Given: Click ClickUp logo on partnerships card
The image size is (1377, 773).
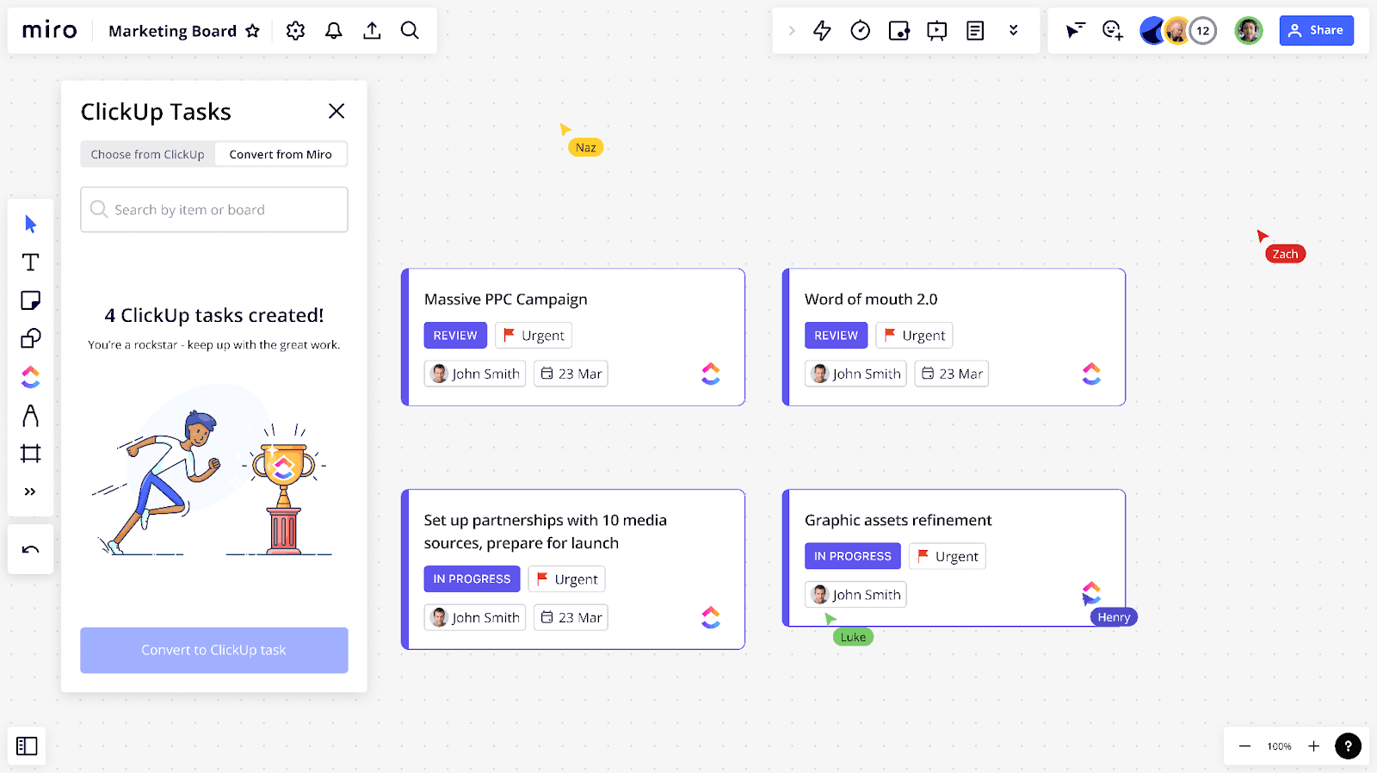Looking at the screenshot, I should [711, 617].
